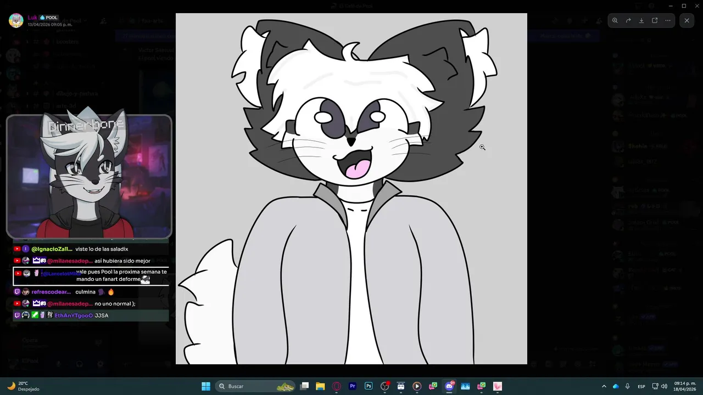This screenshot has width=703, height=395.
Task: Click highlighted message about fanart deforme
Action: click(91, 276)
